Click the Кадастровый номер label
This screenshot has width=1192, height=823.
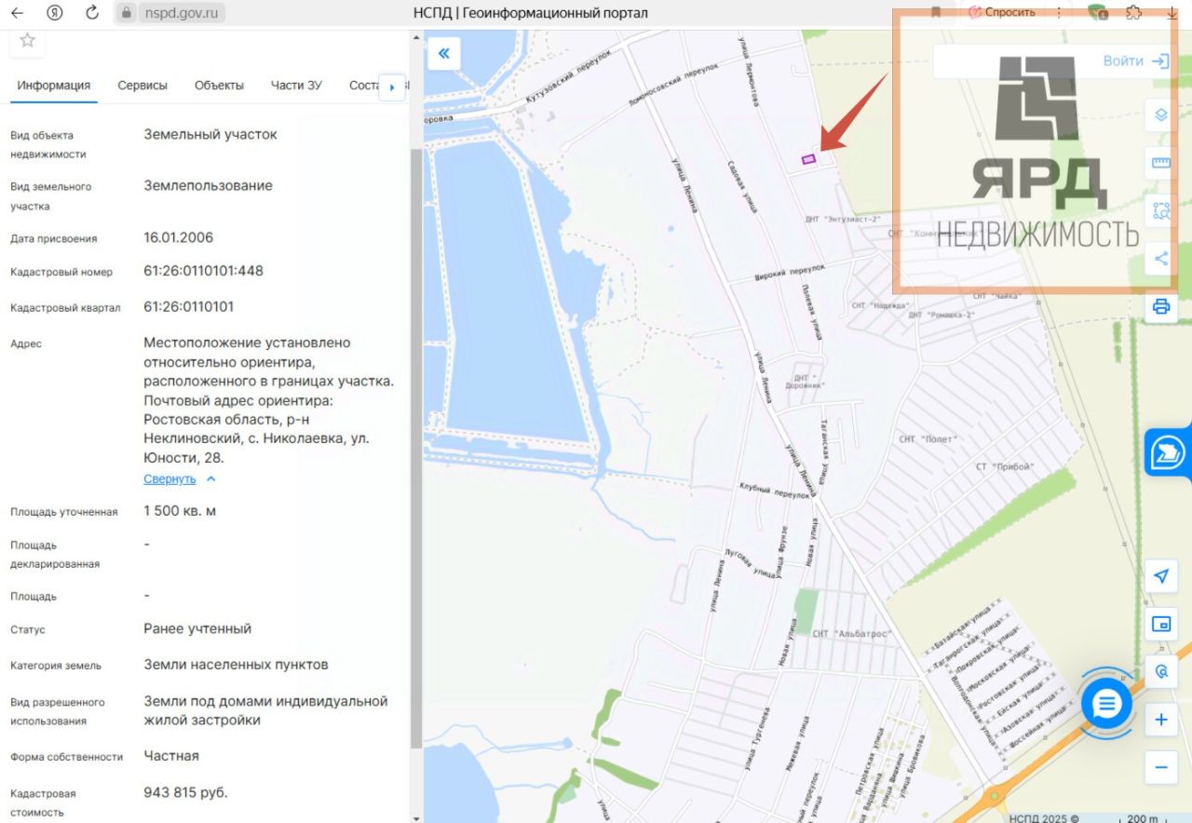tap(61, 272)
